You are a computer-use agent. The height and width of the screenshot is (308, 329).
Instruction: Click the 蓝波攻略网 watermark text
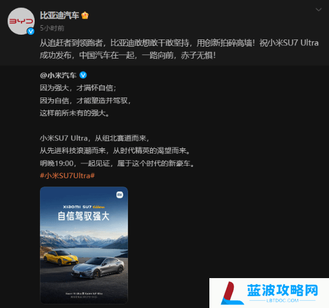coord(282,290)
